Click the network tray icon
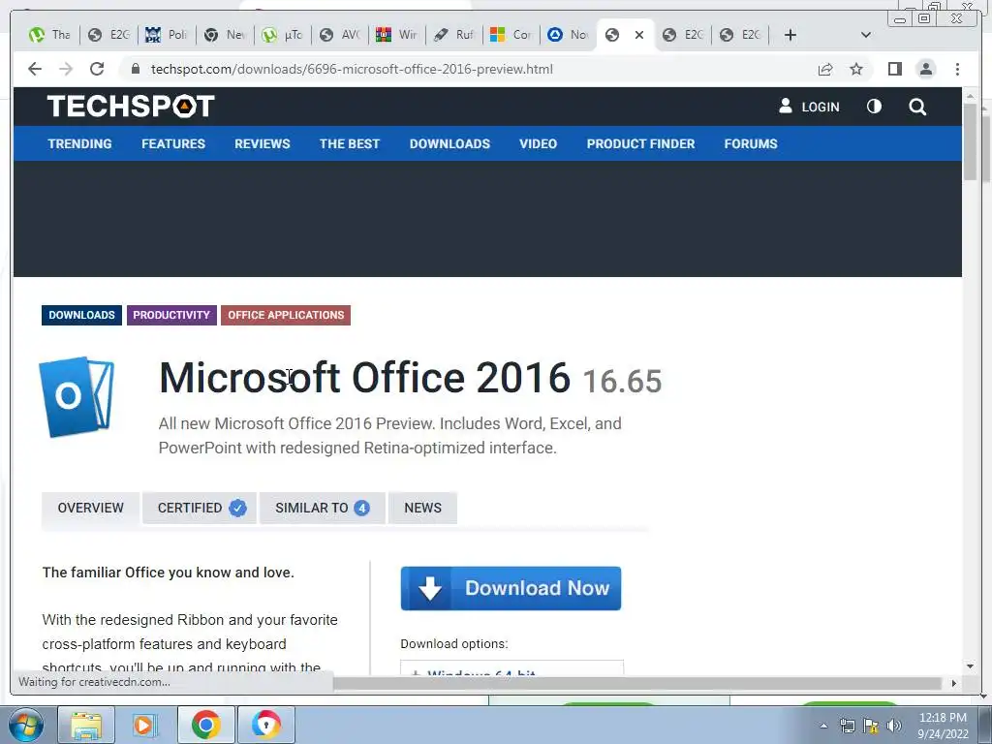Screen dimensions: 992x744 [x=847, y=726]
